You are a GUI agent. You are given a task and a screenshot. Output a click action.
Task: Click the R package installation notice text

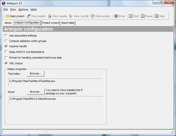(x=64, y=92)
